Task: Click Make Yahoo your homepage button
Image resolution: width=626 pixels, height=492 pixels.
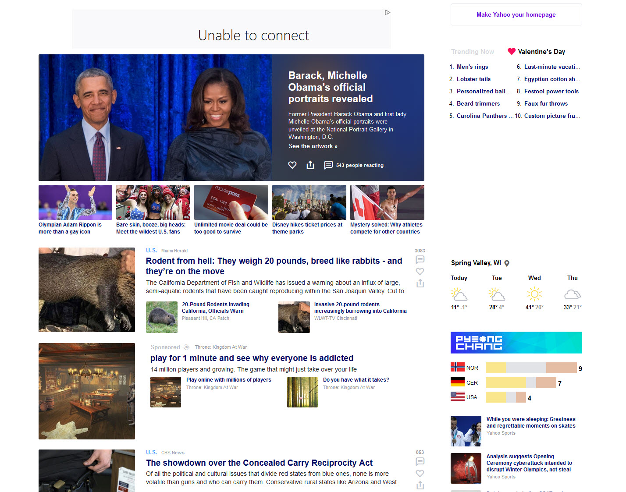Action: (516, 14)
